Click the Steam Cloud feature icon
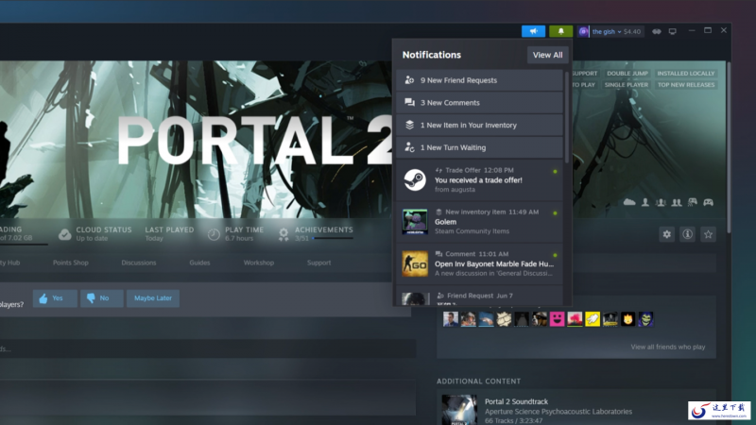756x425 pixels. coord(629,202)
